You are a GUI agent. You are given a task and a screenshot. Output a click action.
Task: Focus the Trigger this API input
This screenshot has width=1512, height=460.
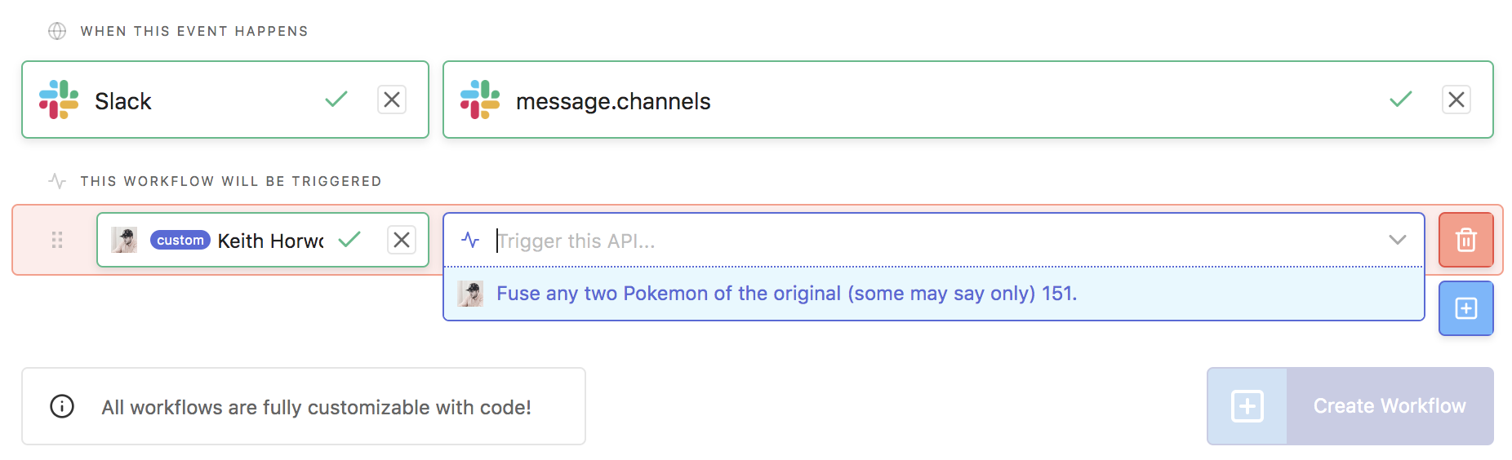[934, 240]
